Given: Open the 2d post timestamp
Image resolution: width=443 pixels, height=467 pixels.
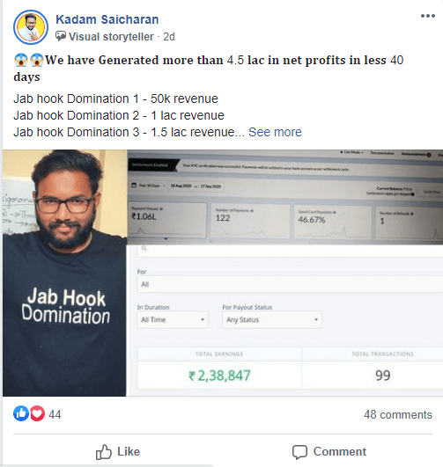Looking at the screenshot, I should 169,37.
